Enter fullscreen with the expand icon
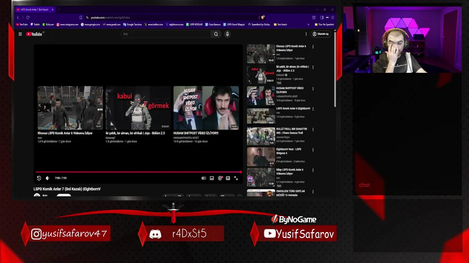 point(236,178)
